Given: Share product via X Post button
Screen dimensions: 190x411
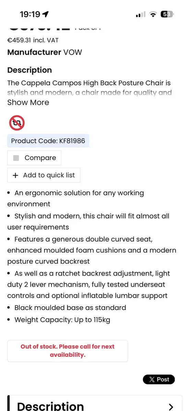Looking at the screenshot, I should 159,379.
